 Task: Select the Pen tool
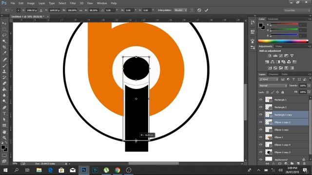point(4,107)
